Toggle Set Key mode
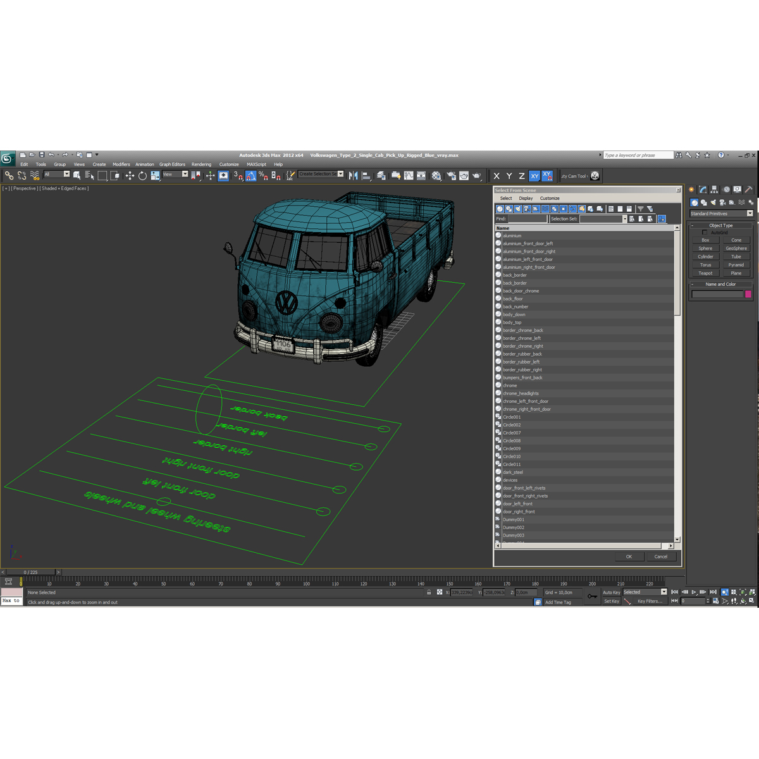 click(611, 601)
